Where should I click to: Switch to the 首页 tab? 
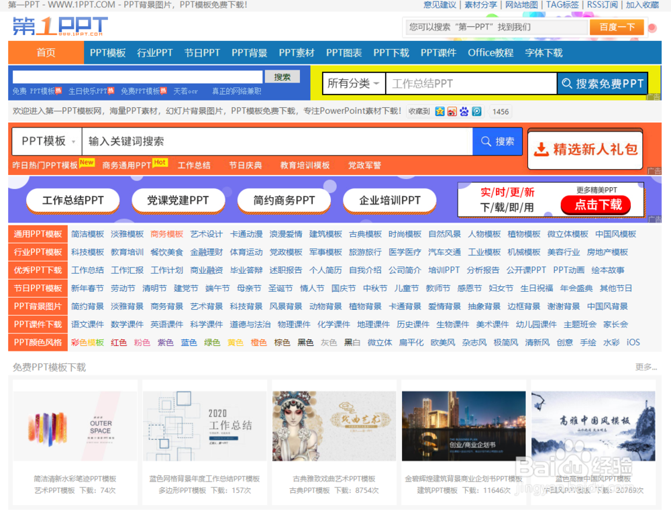pos(44,52)
